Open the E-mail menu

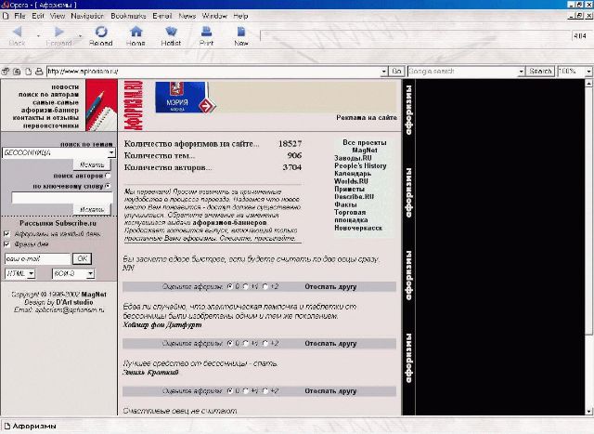tap(162, 16)
